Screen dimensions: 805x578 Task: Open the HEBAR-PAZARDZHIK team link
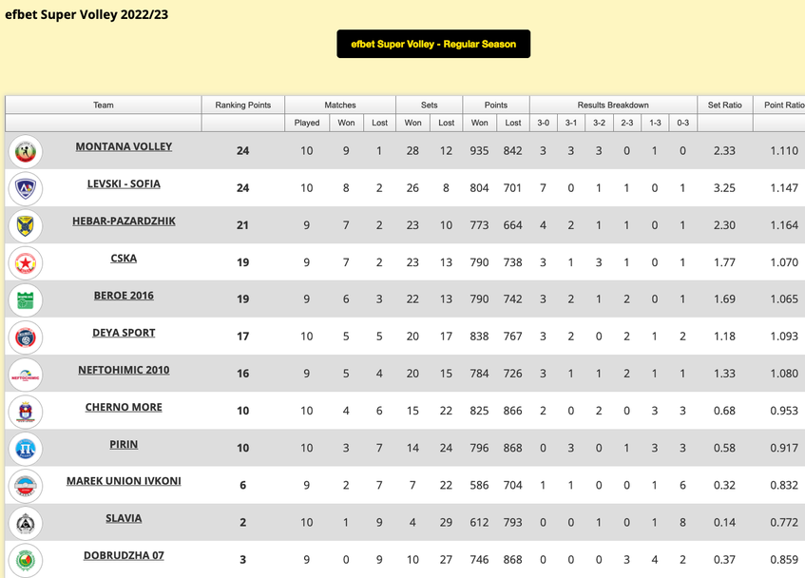[x=124, y=221]
